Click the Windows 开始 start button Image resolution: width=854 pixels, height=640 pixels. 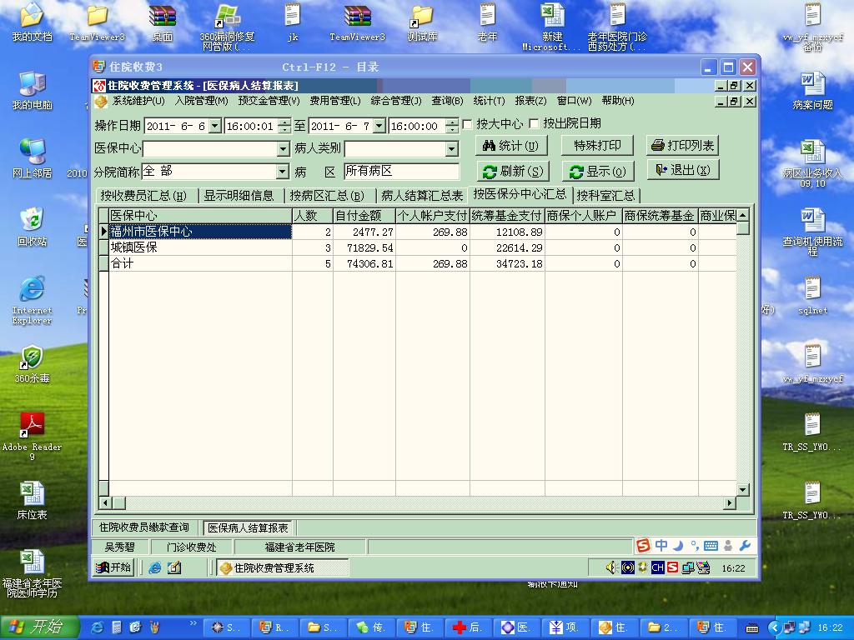pyautogui.click(x=38, y=627)
